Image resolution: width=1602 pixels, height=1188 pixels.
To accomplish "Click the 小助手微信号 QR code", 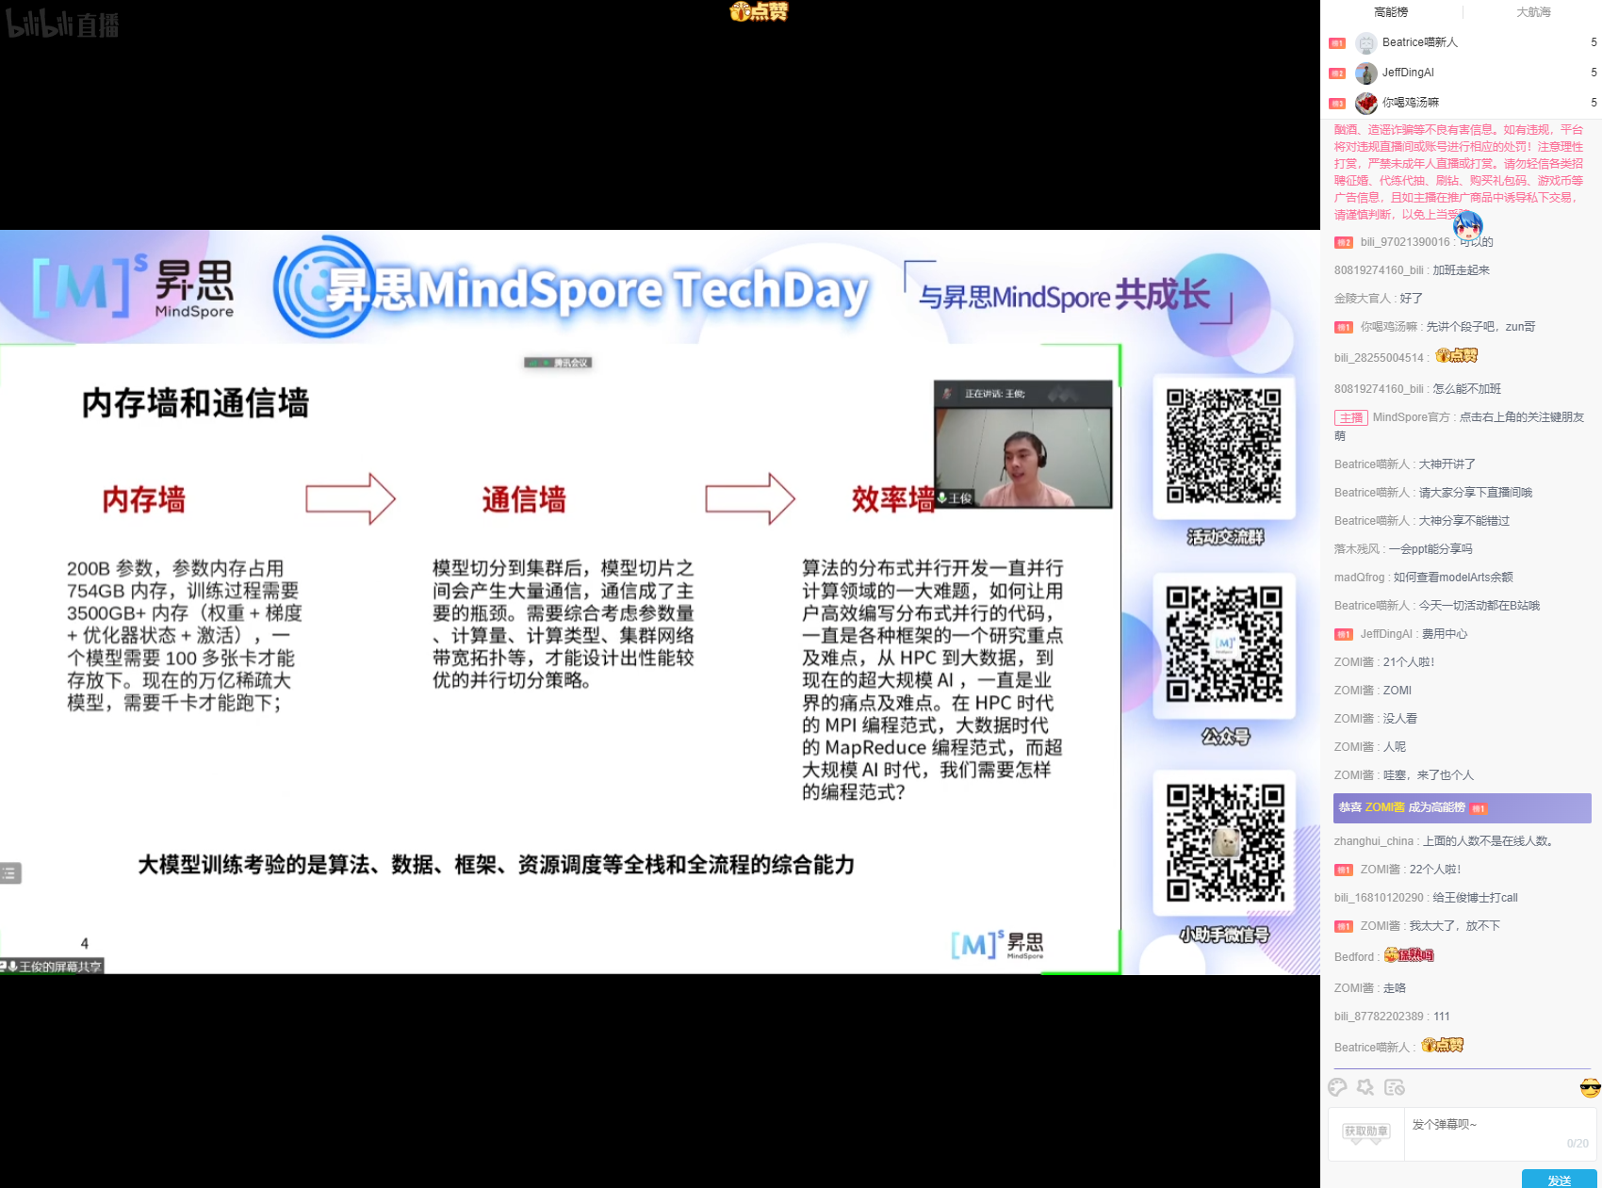I will [x=1224, y=842].
